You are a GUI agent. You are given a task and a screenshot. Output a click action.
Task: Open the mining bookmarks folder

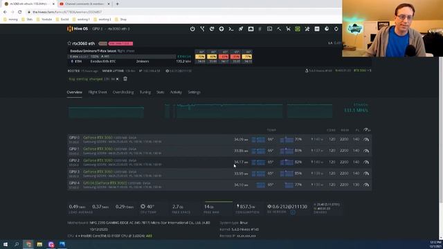(10, 19)
